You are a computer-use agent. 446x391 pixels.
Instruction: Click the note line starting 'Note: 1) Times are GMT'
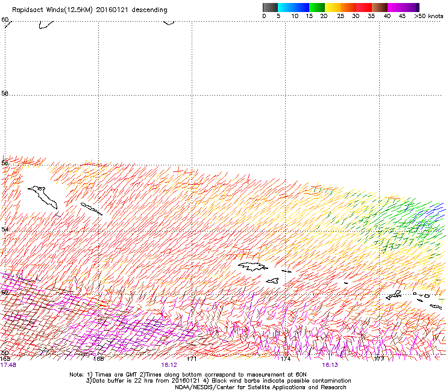187,375
